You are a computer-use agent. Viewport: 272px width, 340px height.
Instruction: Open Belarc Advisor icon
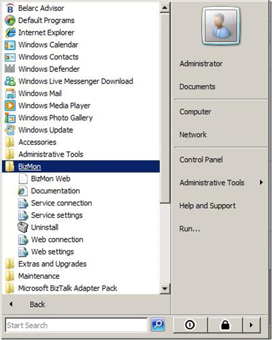point(10,9)
